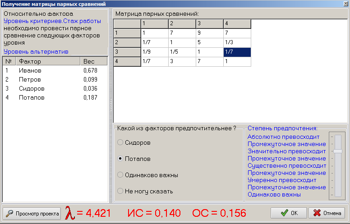Choose the Не могу сказать radio option
This screenshot has width=350, height=224.
[x=120, y=191]
